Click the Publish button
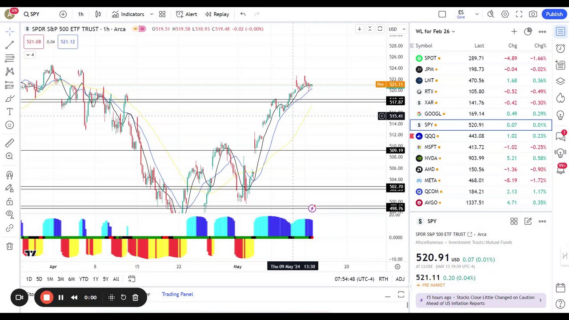 pos(554,14)
